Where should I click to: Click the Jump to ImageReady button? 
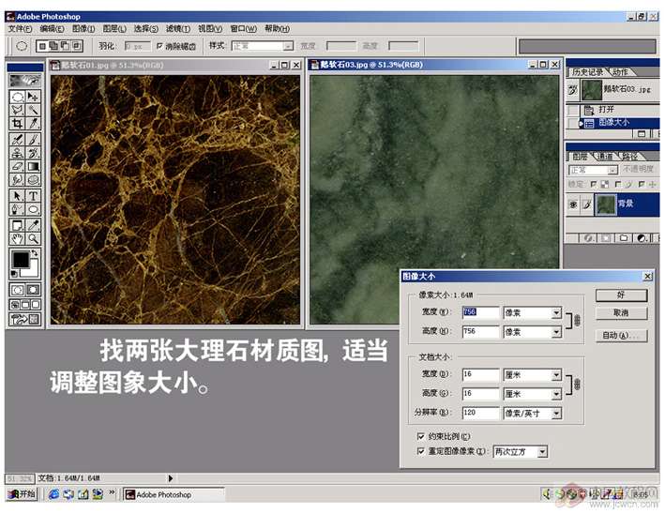coord(25,319)
